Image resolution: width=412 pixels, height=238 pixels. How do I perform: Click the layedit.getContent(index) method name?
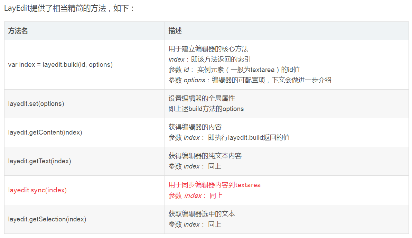click(45, 132)
